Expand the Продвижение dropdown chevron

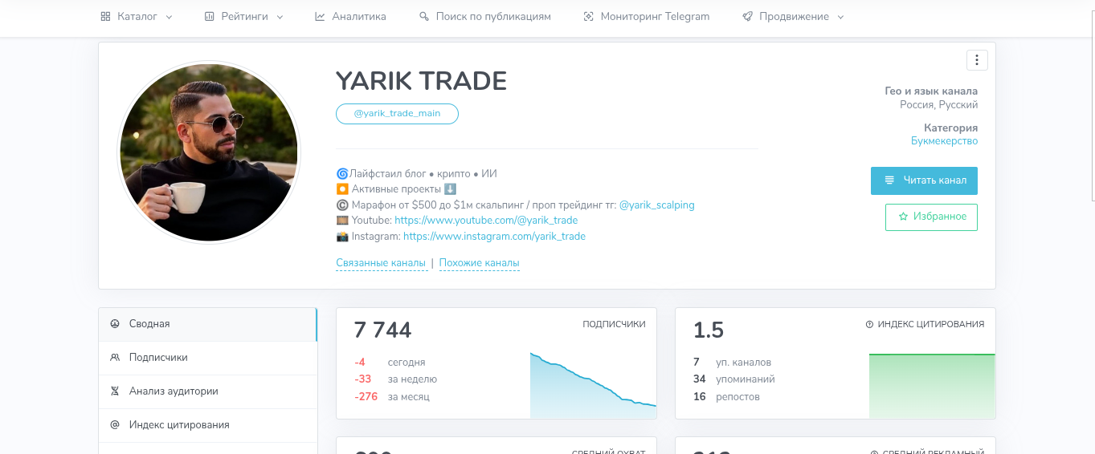click(x=840, y=17)
